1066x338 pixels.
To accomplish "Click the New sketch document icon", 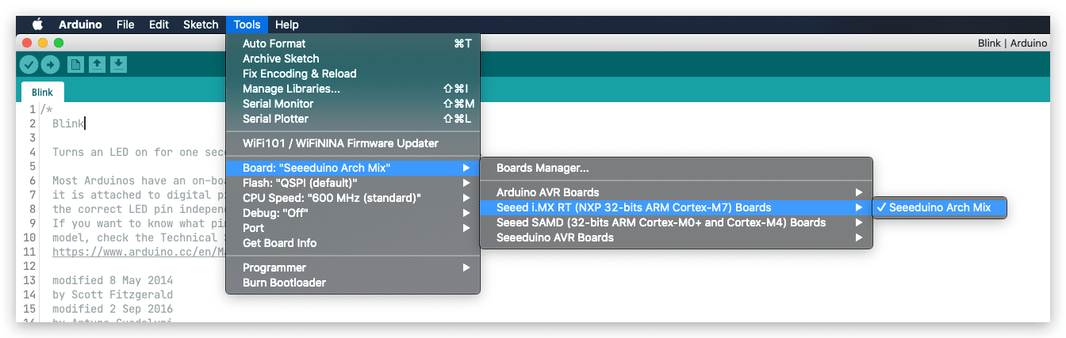I will coord(75,64).
